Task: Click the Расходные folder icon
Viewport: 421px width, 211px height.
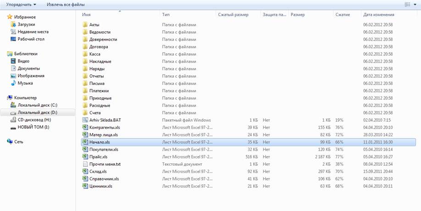Action: click(85, 105)
